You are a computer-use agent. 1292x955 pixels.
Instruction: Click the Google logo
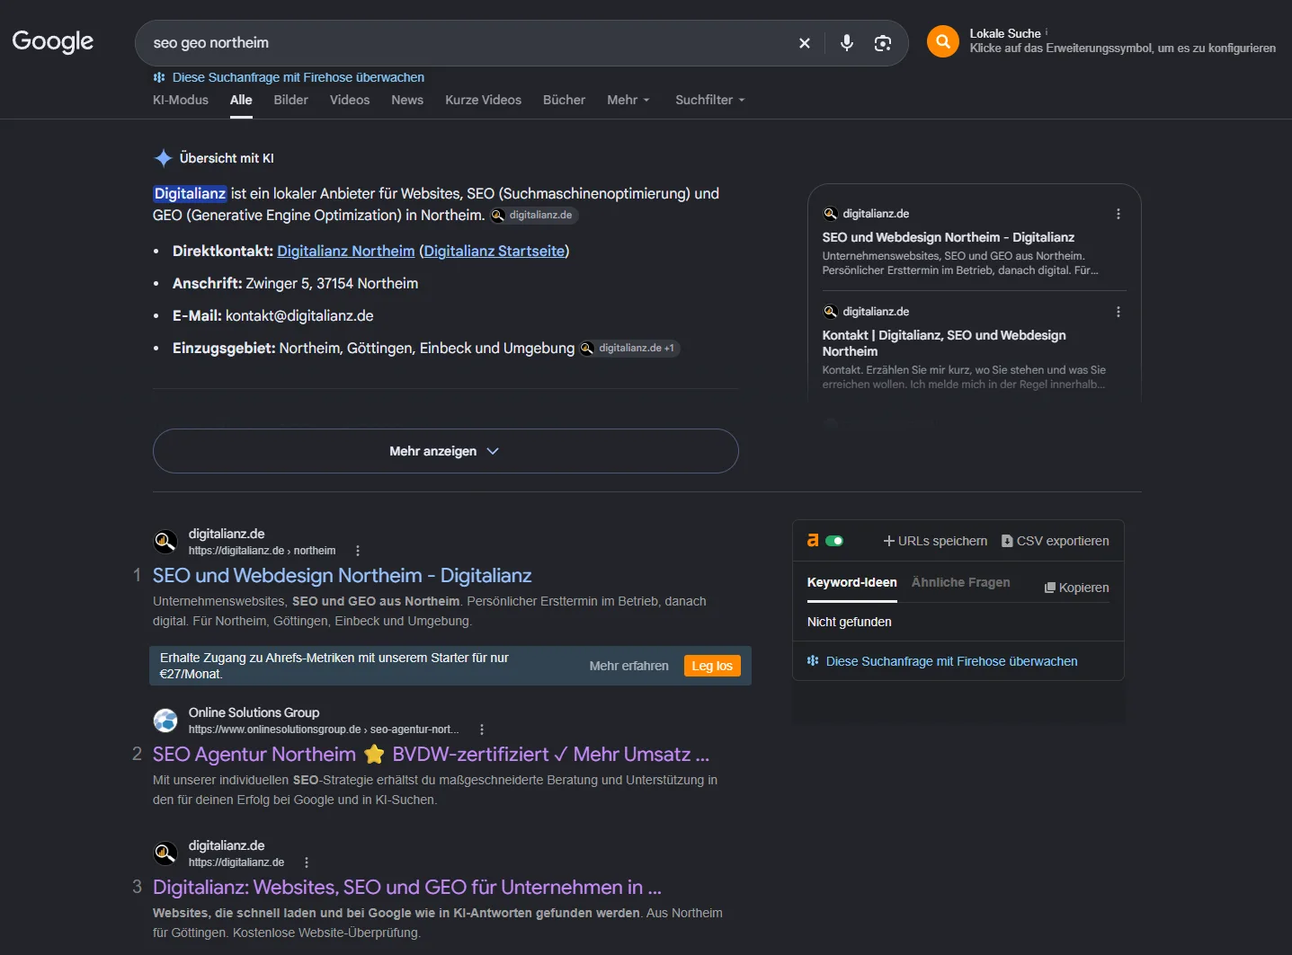(53, 42)
